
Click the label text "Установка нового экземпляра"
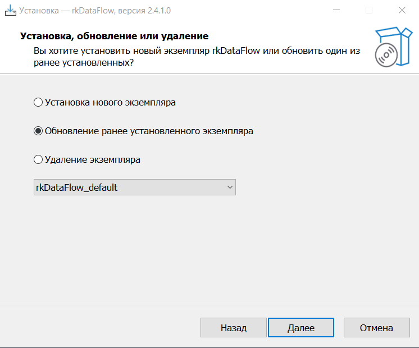pos(110,103)
